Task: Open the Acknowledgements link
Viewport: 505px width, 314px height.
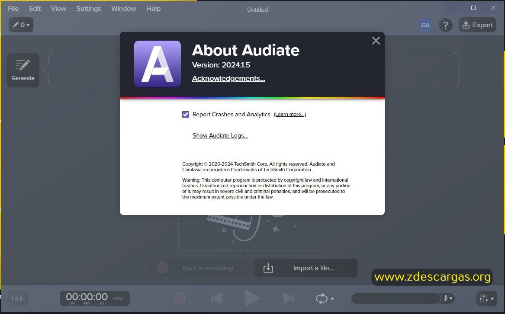Action: 228,78
